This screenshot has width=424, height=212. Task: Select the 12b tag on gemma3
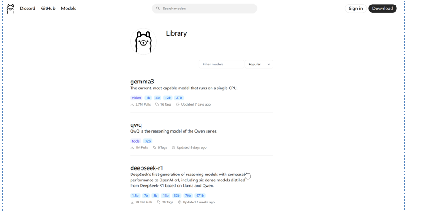[168, 98]
